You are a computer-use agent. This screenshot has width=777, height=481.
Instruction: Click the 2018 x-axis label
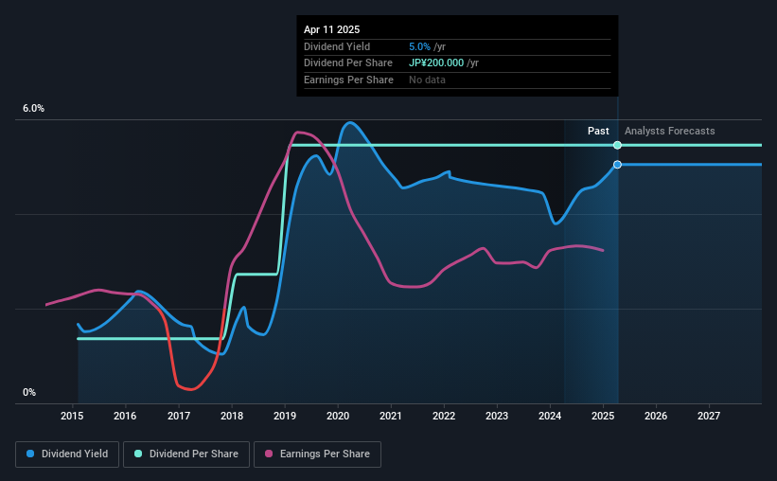coord(232,416)
